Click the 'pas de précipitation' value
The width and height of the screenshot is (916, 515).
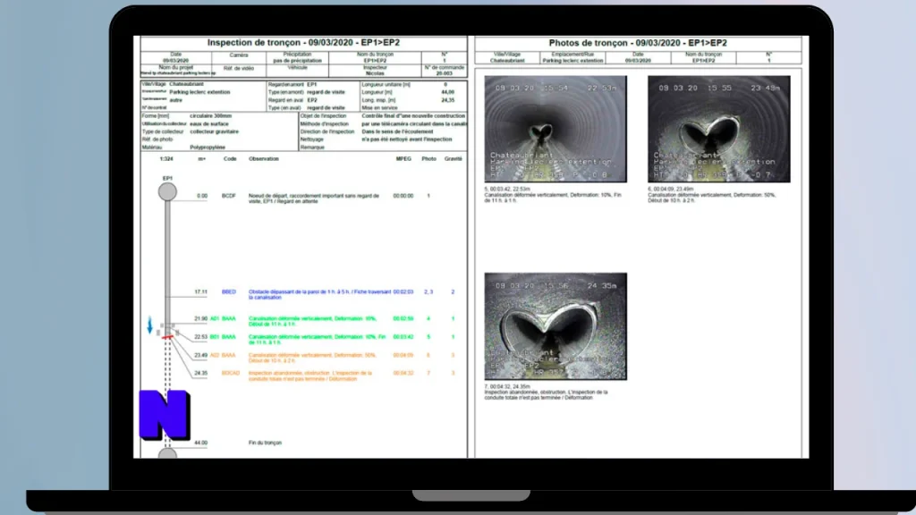(x=297, y=61)
